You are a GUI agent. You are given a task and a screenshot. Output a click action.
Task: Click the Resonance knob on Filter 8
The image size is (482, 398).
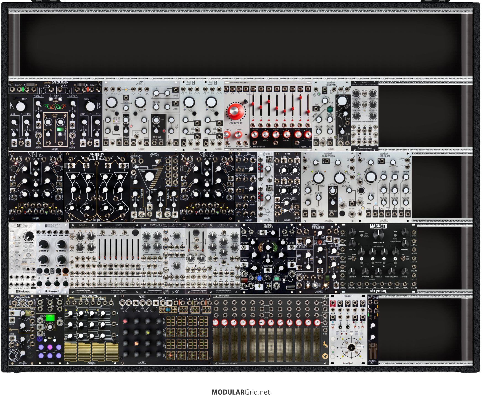(224, 242)
